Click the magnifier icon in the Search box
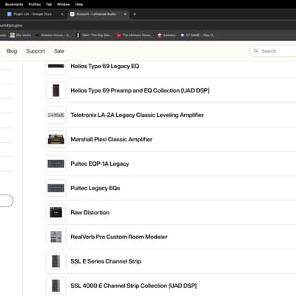The width and height of the screenshot is (296, 296). pos(256,51)
